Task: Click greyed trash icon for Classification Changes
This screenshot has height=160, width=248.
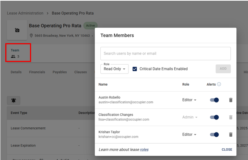Action: coord(231,117)
